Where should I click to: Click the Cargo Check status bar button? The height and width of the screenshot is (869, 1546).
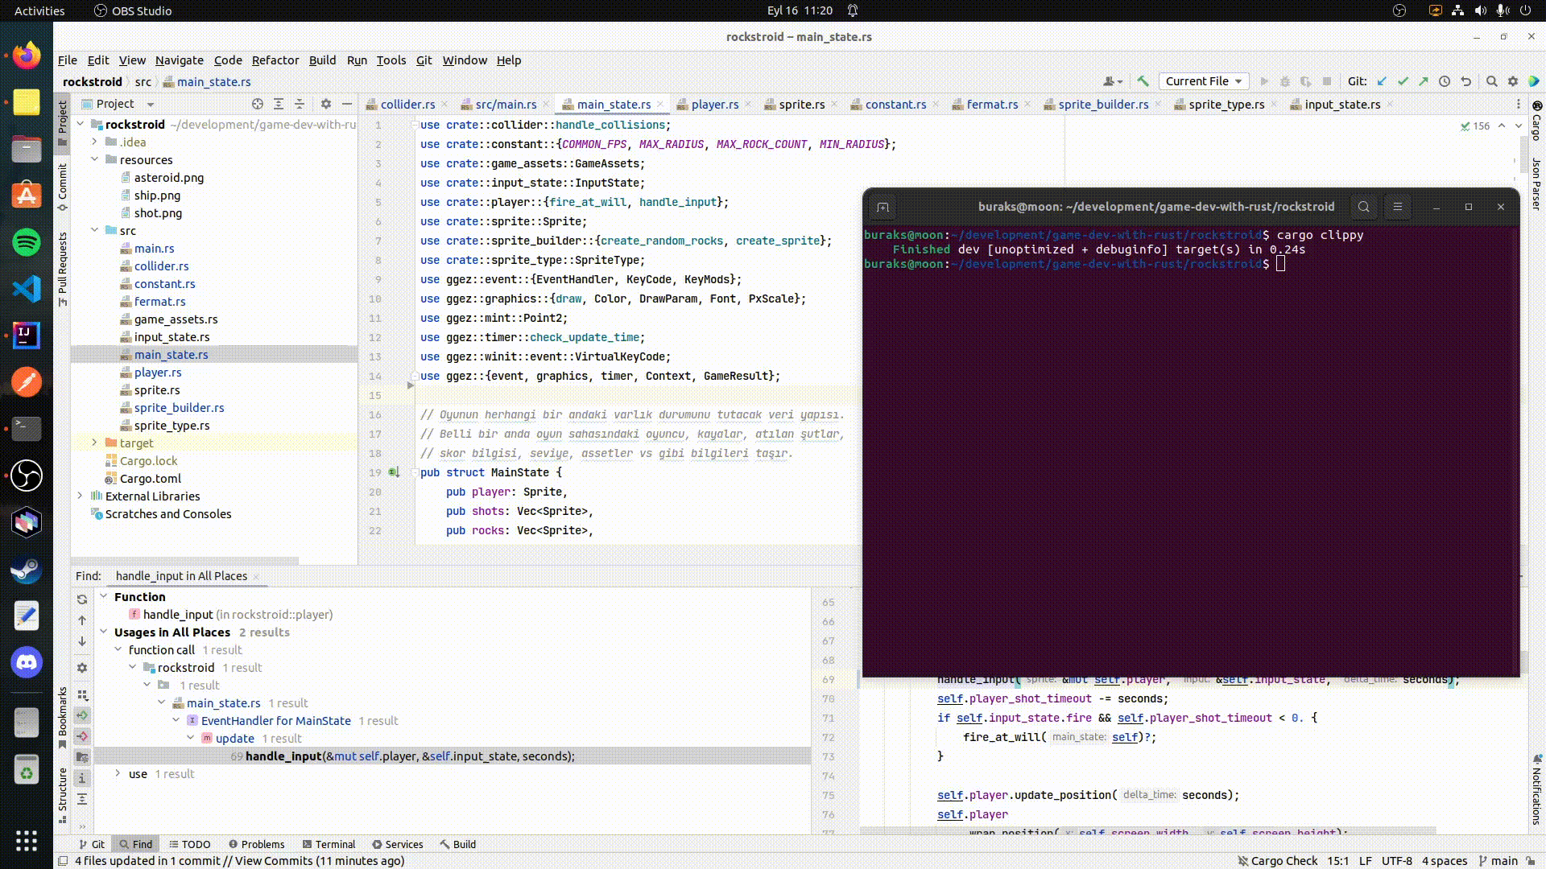pyautogui.click(x=1277, y=860)
